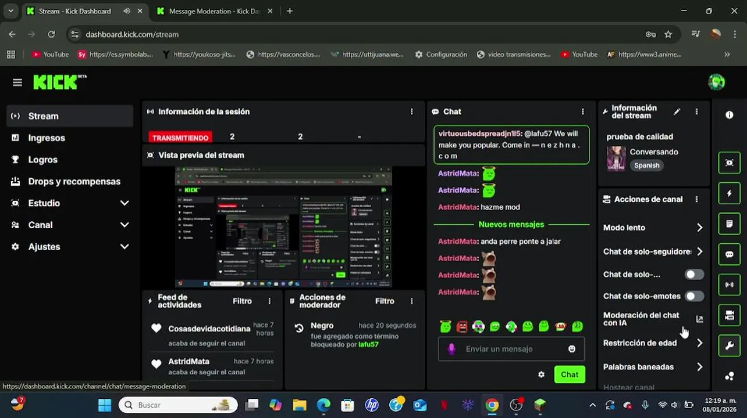
Task: Insert the red angry emote
Action: point(462,327)
